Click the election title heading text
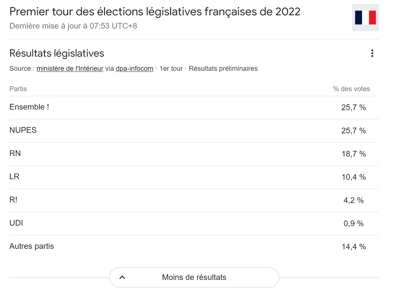395x289 pixels. click(155, 12)
